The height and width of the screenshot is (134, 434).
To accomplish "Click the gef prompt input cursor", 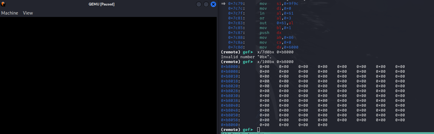I will [x=258, y=130].
